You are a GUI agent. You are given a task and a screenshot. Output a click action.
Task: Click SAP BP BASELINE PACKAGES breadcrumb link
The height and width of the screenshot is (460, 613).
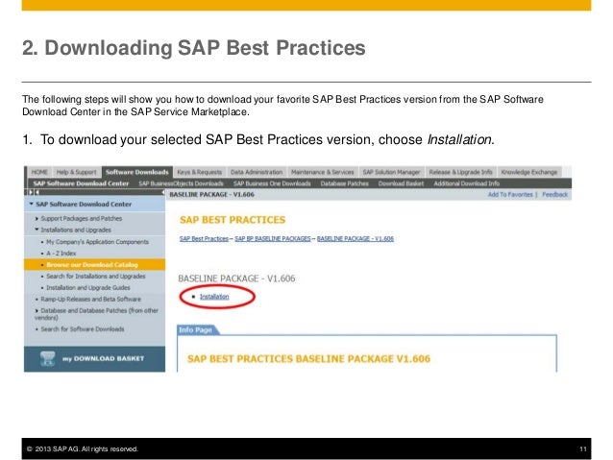pyautogui.click(x=273, y=238)
